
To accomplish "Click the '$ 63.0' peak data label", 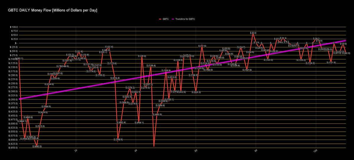I will (x=253, y=33).
